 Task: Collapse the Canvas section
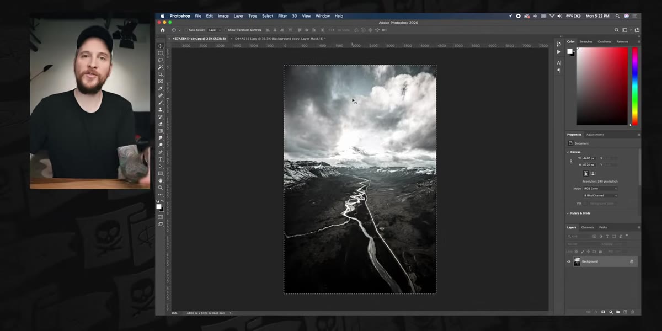pyautogui.click(x=568, y=152)
